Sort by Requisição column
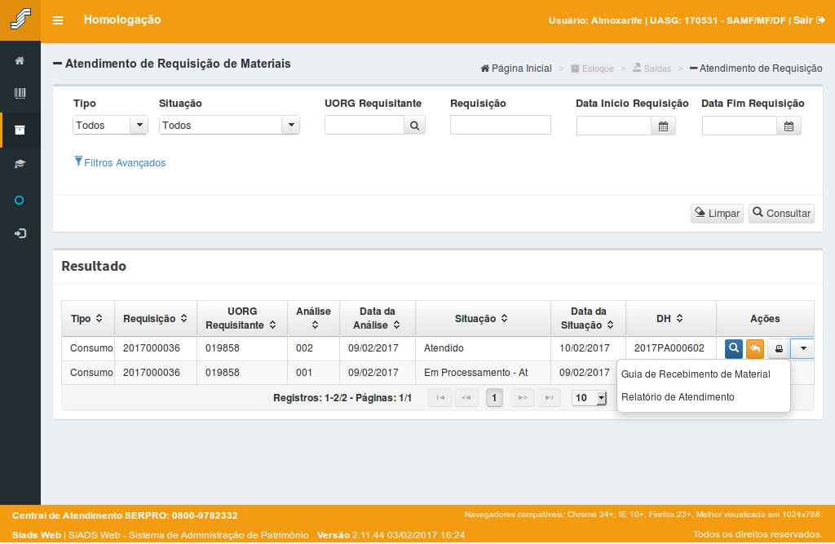Viewport: 835px width, 544px height. pyautogui.click(x=156, y=319)
